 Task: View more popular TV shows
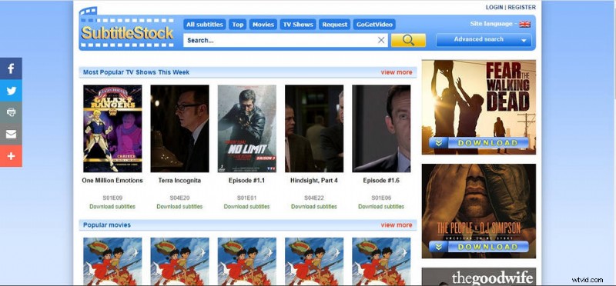pyautogui.click(x=397, y=72)
